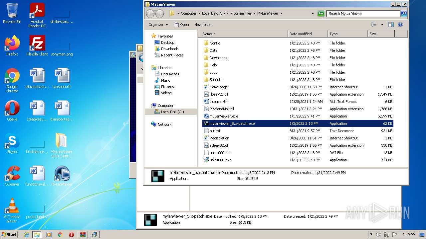Image resolution: width=426 pixels, height=239 pixels.
Task: Click the Back navigation arrow in MyLanViewer window
Action: click(x=150, y=14)
